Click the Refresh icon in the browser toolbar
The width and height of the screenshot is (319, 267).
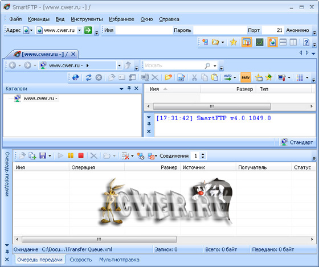[x=88, y=77]
